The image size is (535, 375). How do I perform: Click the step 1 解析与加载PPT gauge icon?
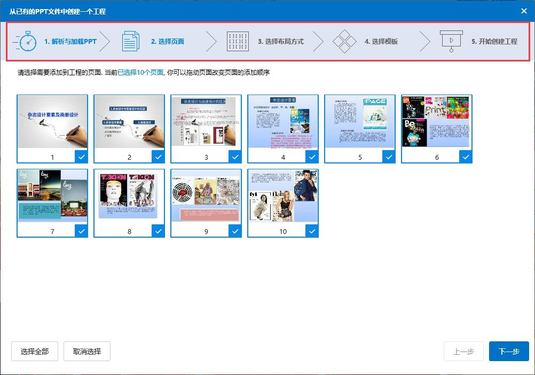pos(24,40)
